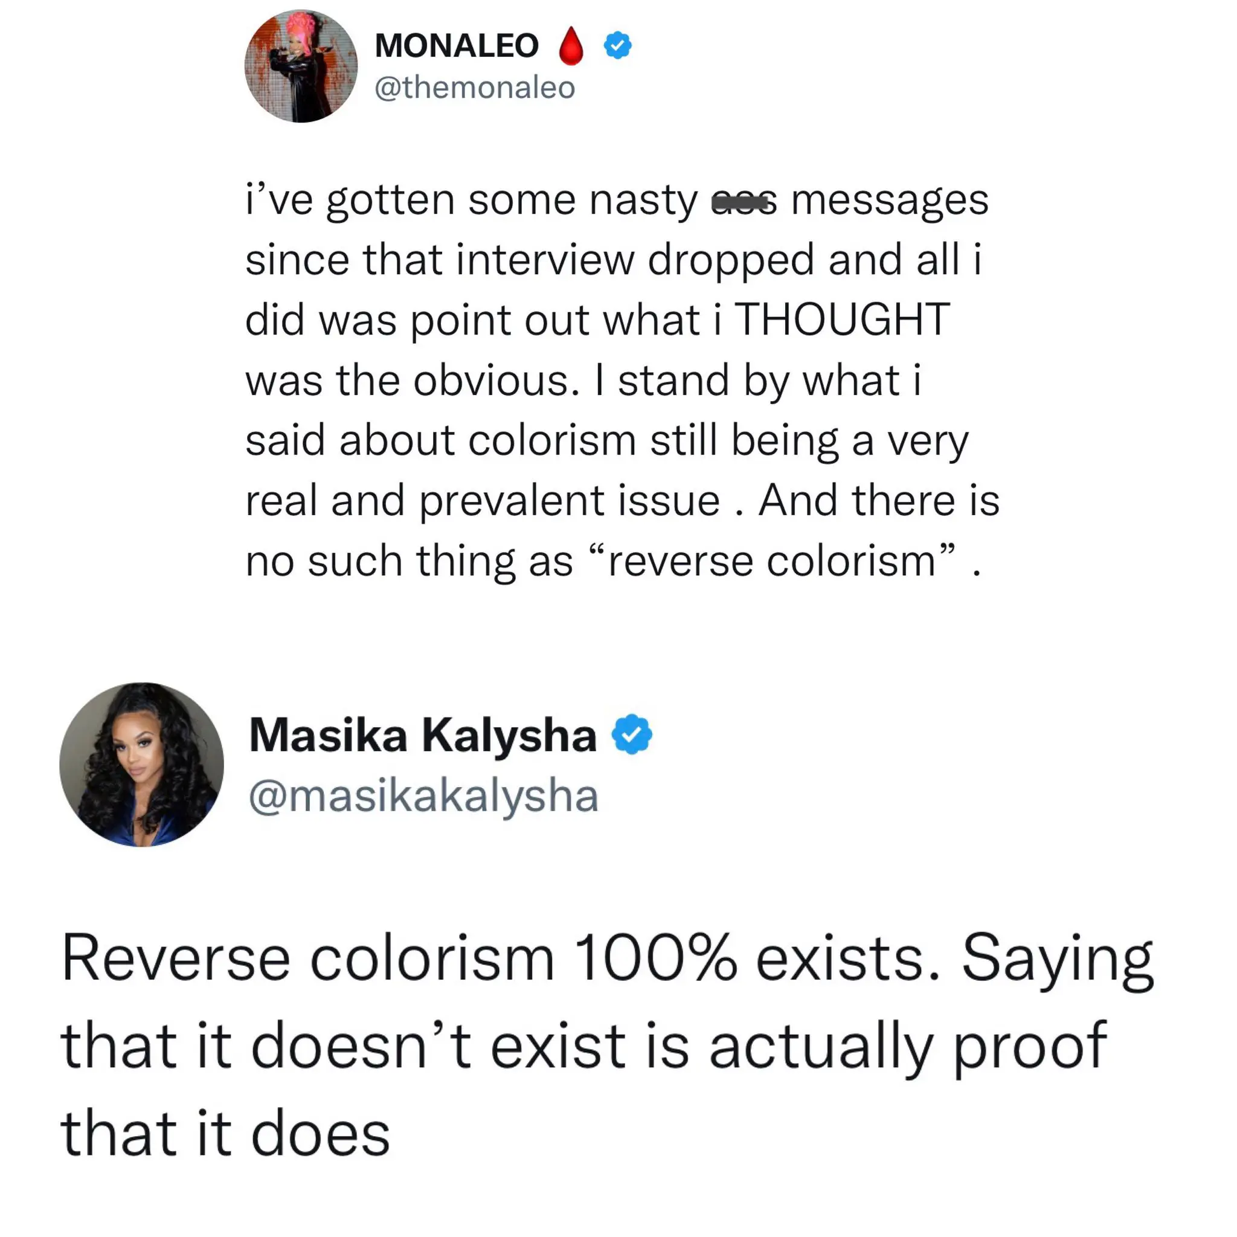
Task: Click the word "proof" in Masika's tweet
Action: [1030, 1046]
